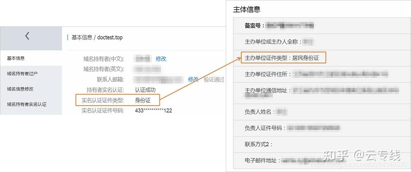411x172 pixels.
Task: Click the 备案号 row
Action: [x=322, y=25]
